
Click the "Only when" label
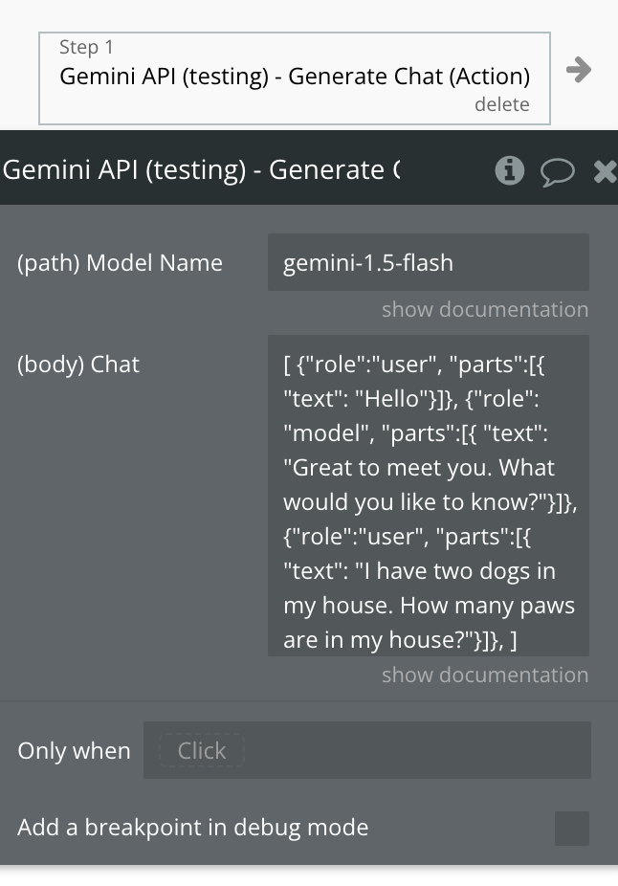click(x=74, y=751)
